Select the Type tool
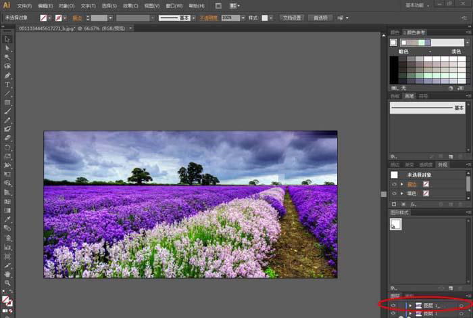Image resolution: width=473 pixels, height=318 pixels. (7, 85)
